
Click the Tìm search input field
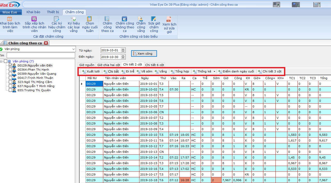(41, 55)
